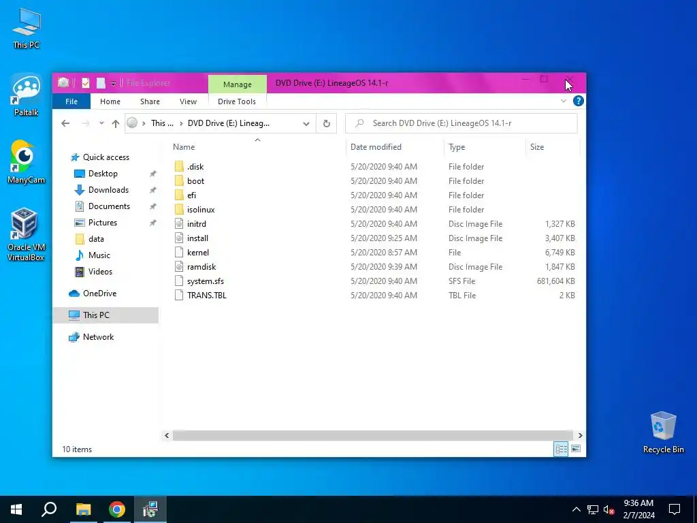The width and height of the screenshot is (697, 523).
Task: Expand address bar history dropdown
Action: click(306, 124)
